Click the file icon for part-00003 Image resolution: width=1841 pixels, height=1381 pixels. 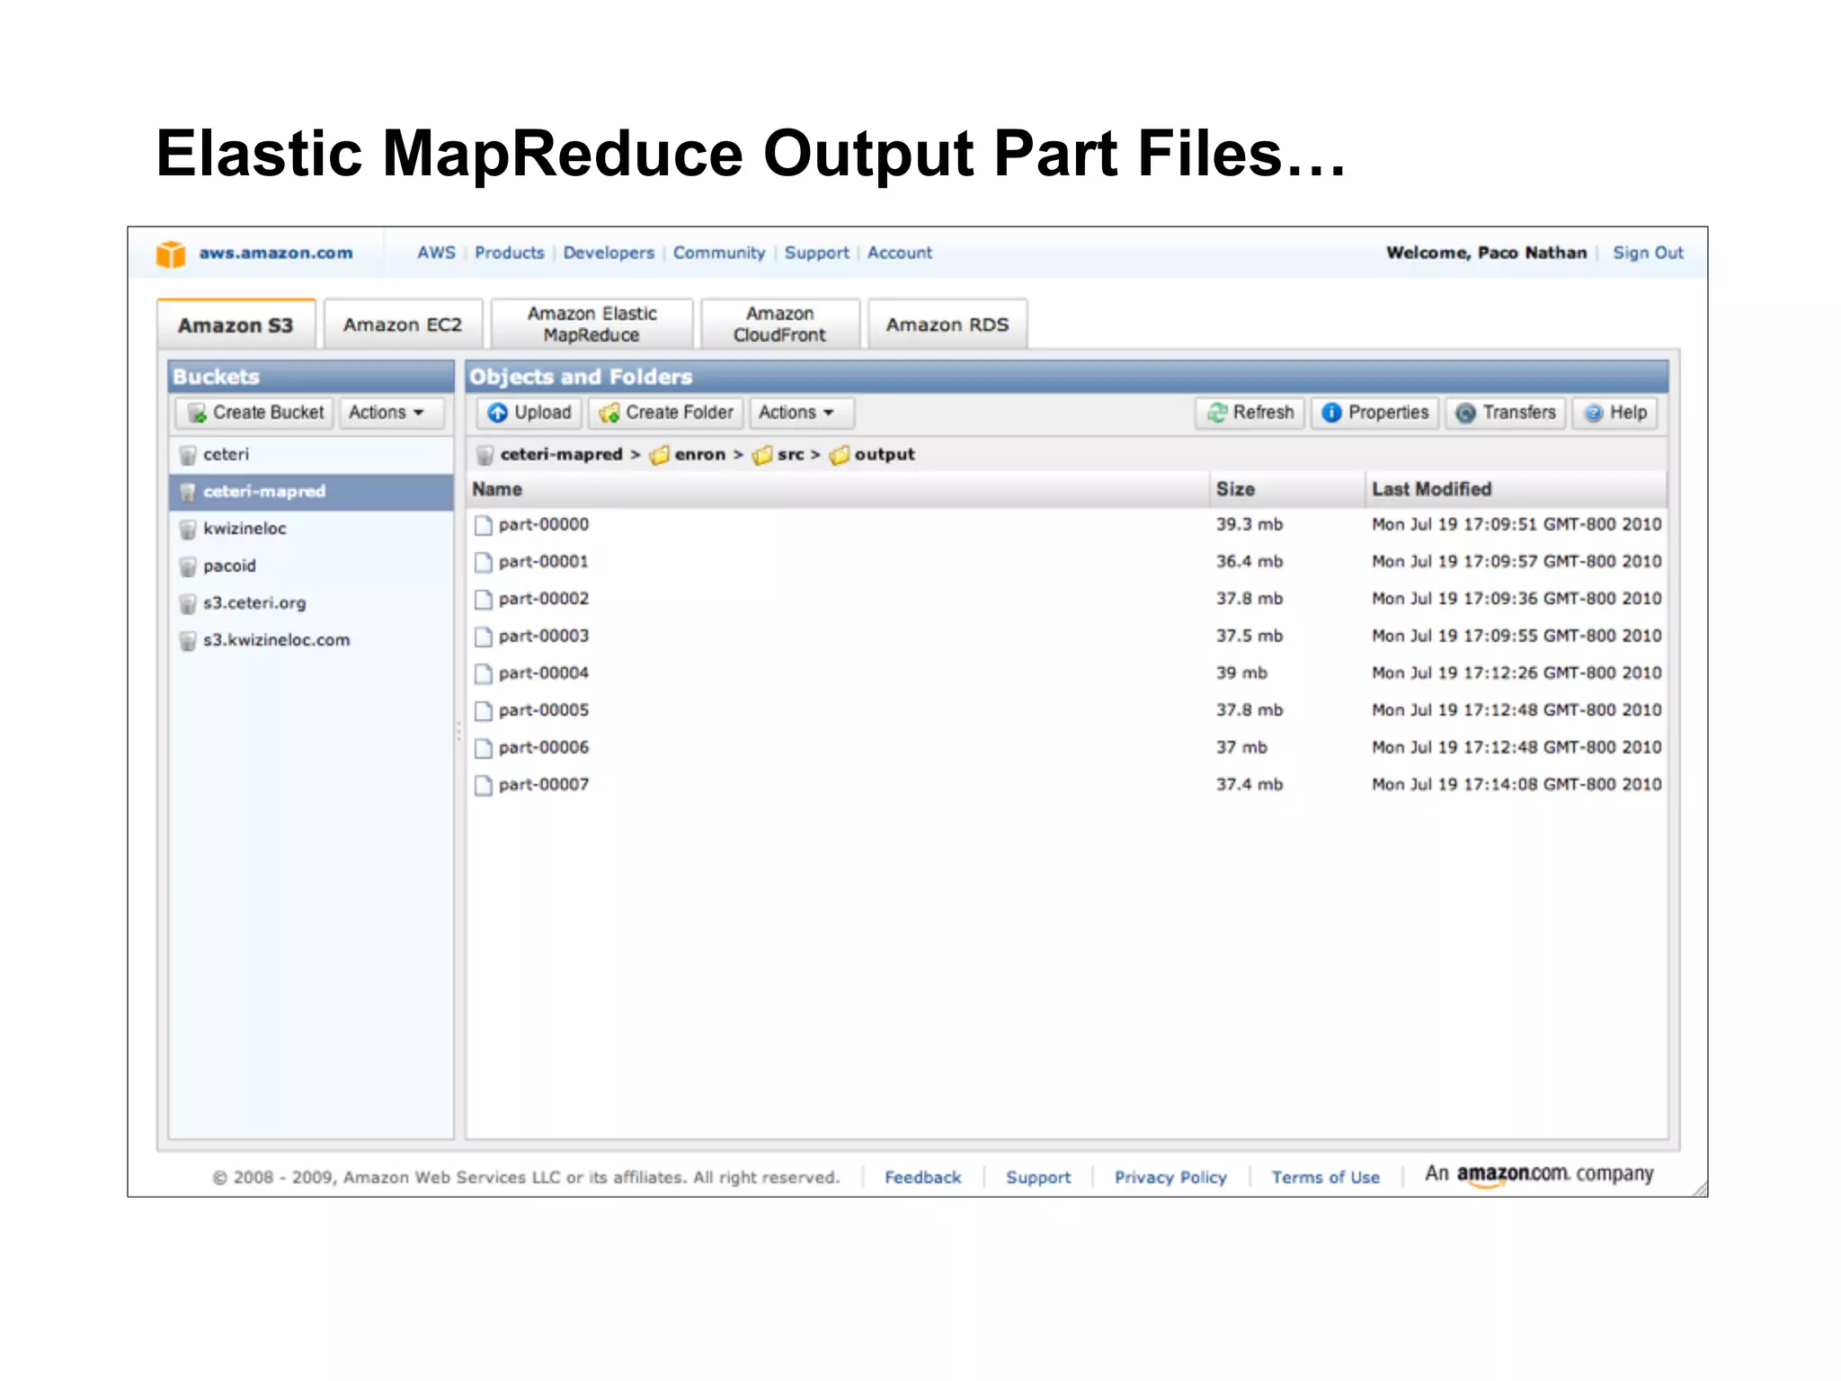tap(484, 637)
